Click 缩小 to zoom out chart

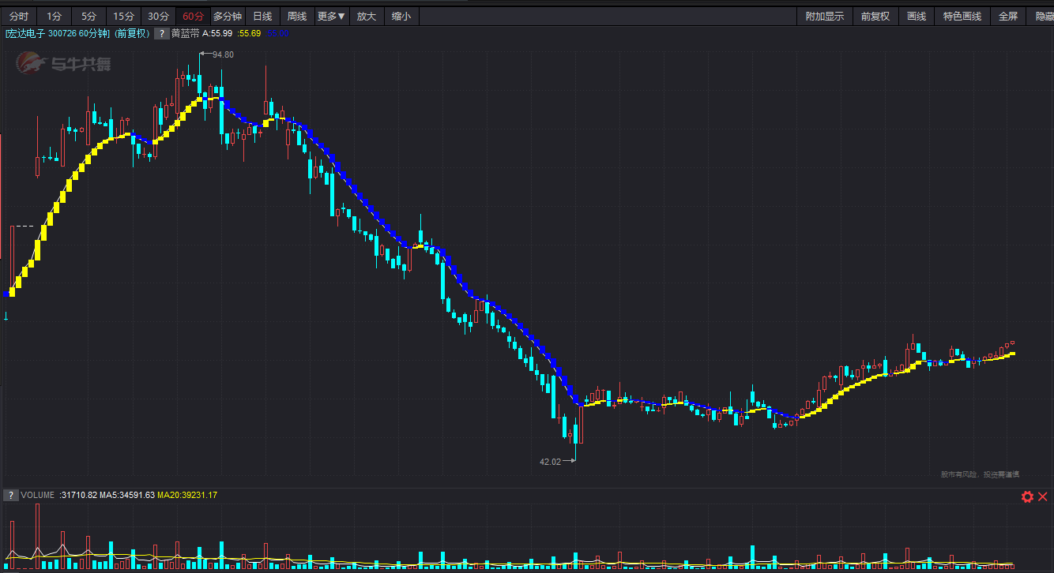[x=401, y=16]
